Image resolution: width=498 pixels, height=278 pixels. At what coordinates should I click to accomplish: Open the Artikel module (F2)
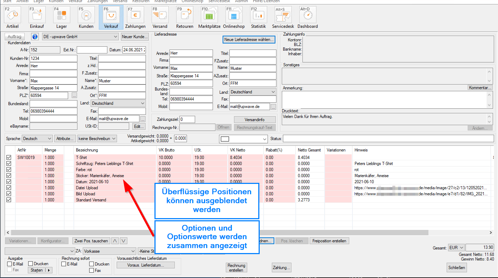(12, 18)
